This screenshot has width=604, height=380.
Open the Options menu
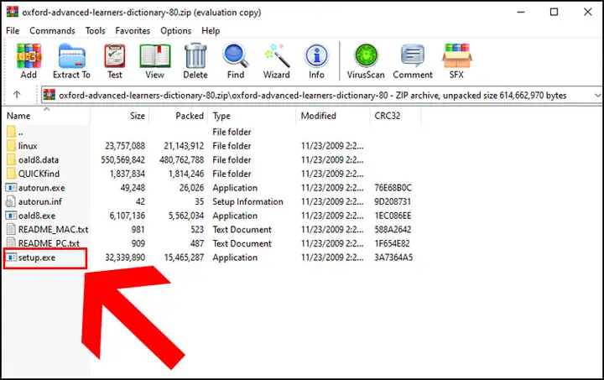(175, 31)
